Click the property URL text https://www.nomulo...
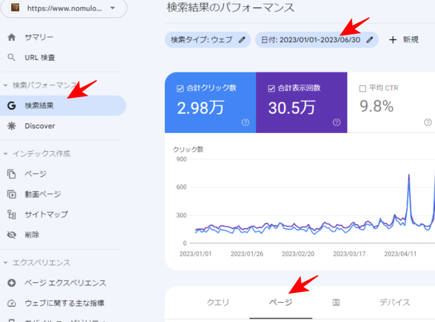 pos(65,8)
